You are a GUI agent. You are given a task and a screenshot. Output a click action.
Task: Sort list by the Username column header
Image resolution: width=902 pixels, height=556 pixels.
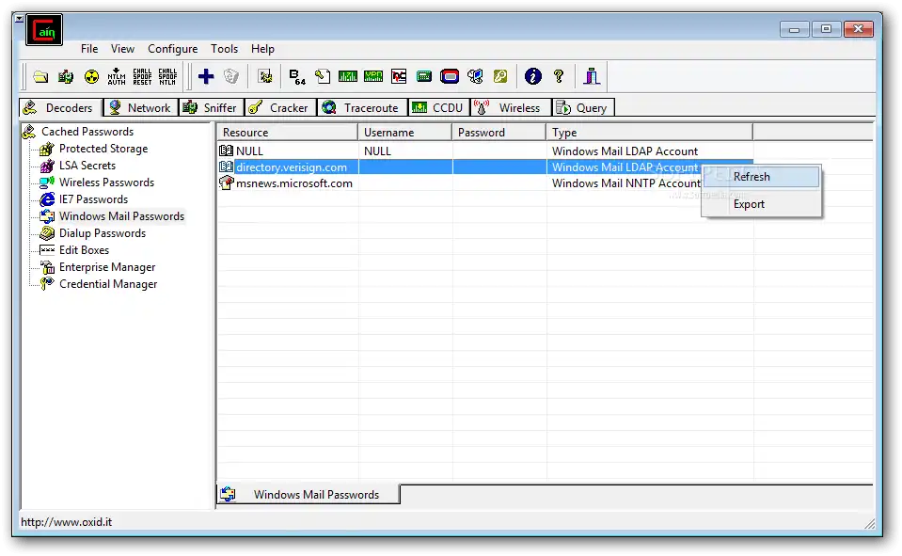(x=404, y=133)
